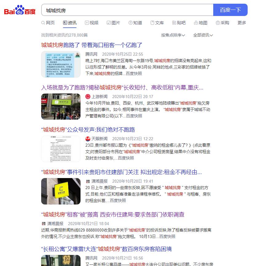Open the 视频 video search tab
This screenshot has height=266, width=263.
[92, 23]
